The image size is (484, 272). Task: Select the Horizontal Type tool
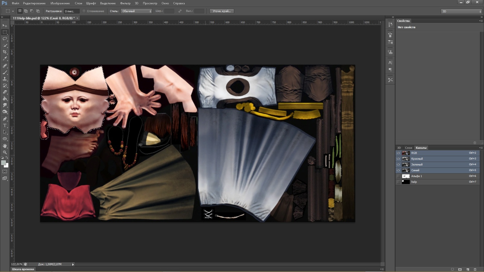coord(5,126)
